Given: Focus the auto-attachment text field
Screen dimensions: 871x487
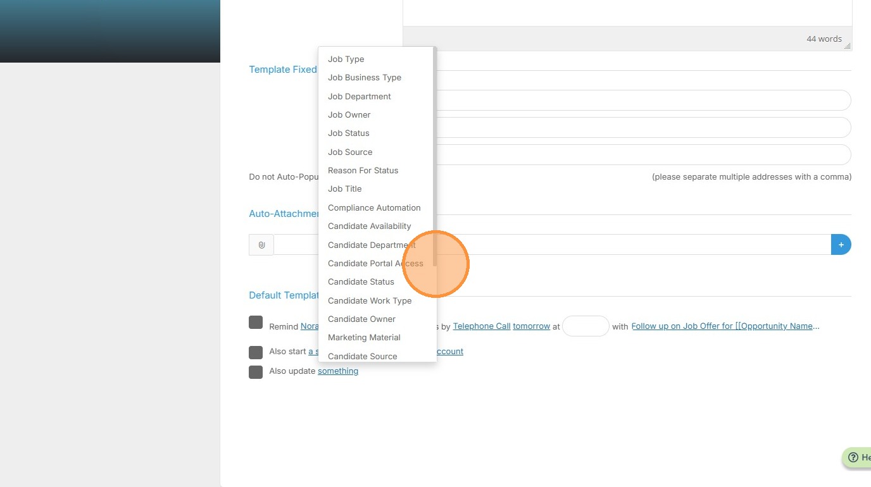Looking at the screenshot, I should pos(552,245).
